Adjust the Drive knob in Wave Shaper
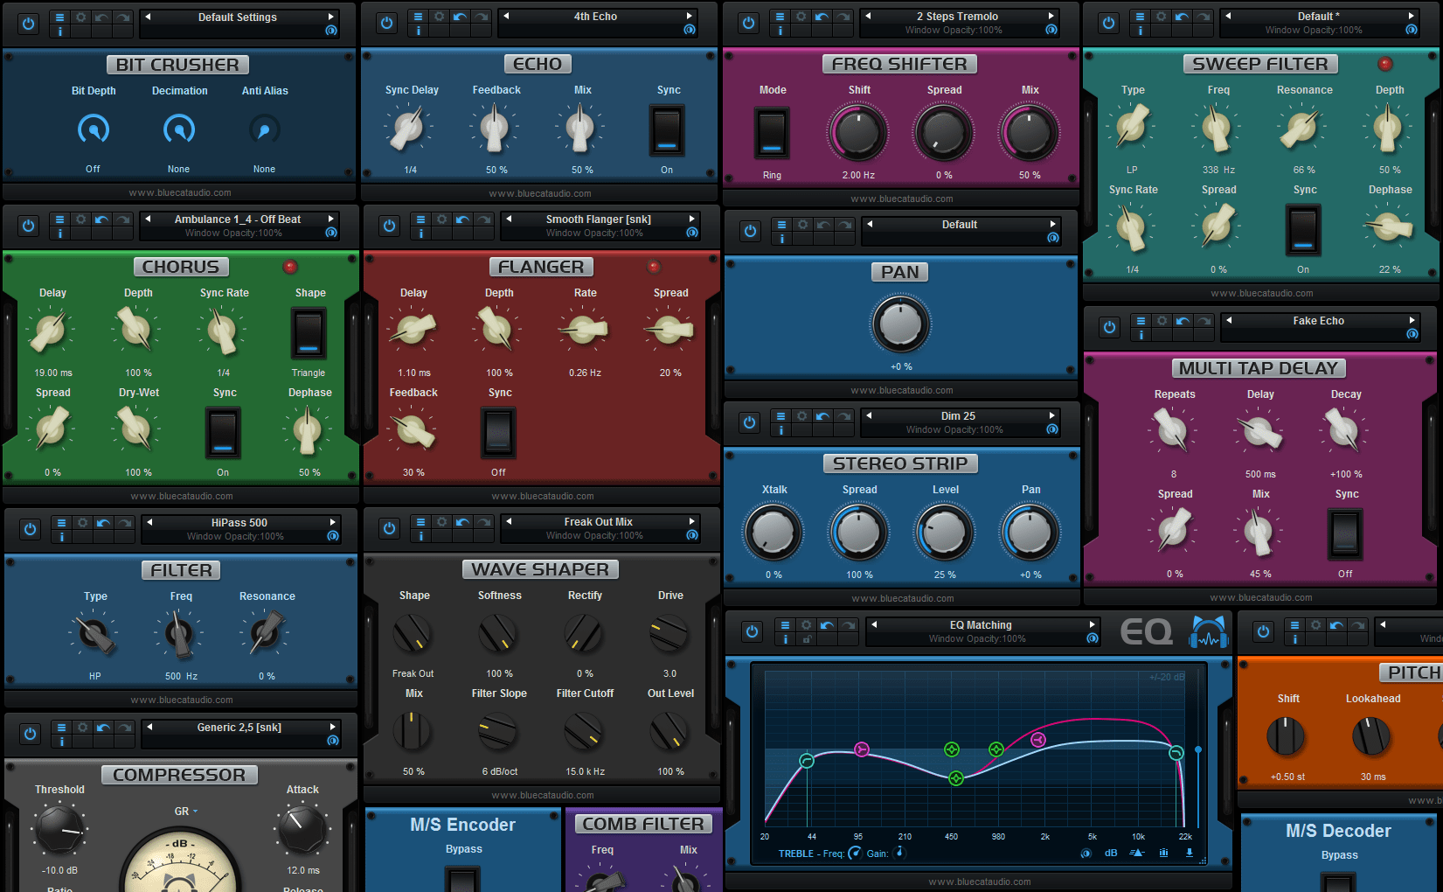This screenshot has height=892, width=1443. 669,634
